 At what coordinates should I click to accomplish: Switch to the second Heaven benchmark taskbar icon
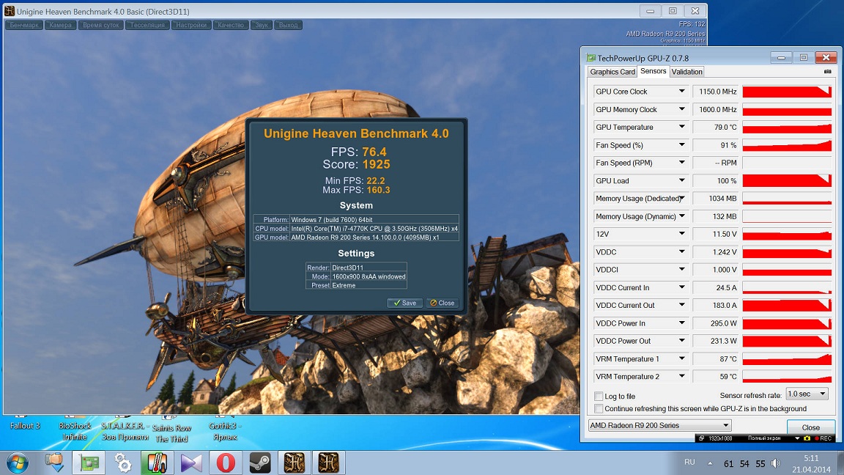328,463
